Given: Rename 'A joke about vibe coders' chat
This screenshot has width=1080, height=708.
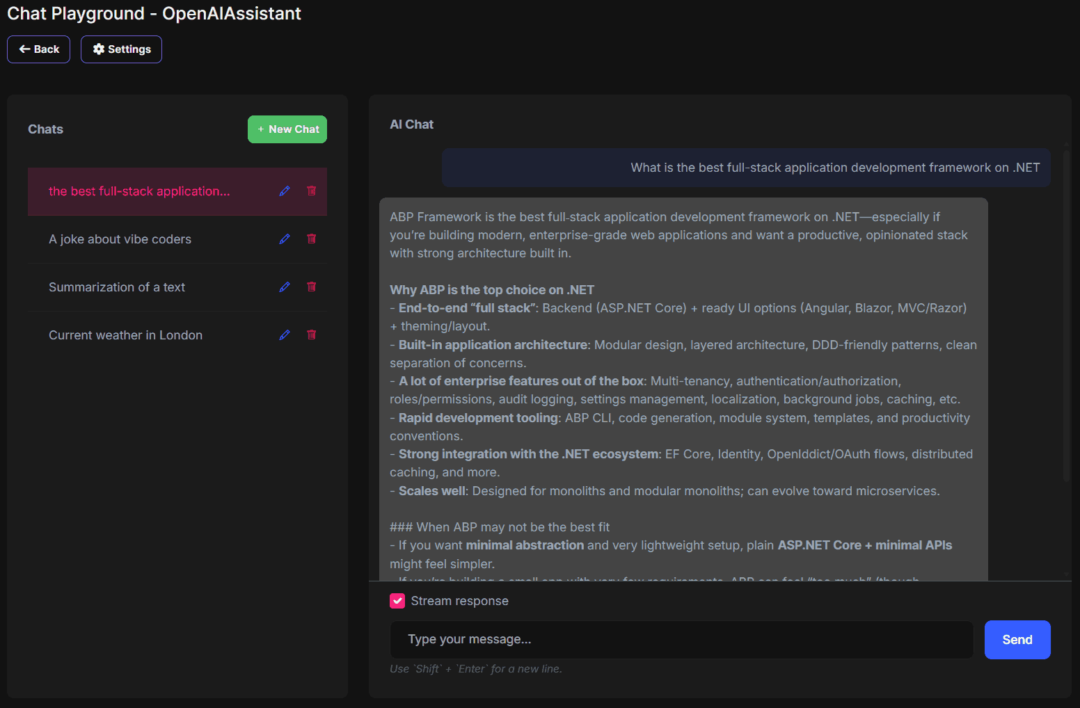Looking at the screenshot, I should pyautogui.click(x=284, y=239).
